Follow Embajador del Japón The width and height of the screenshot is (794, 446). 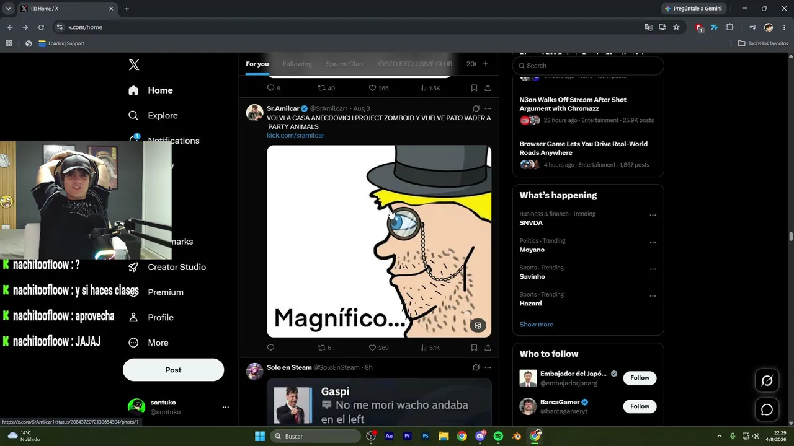640,378
